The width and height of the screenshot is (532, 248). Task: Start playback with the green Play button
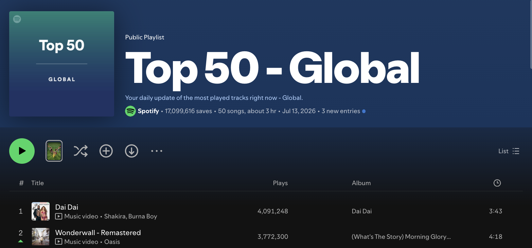[22, 151]
